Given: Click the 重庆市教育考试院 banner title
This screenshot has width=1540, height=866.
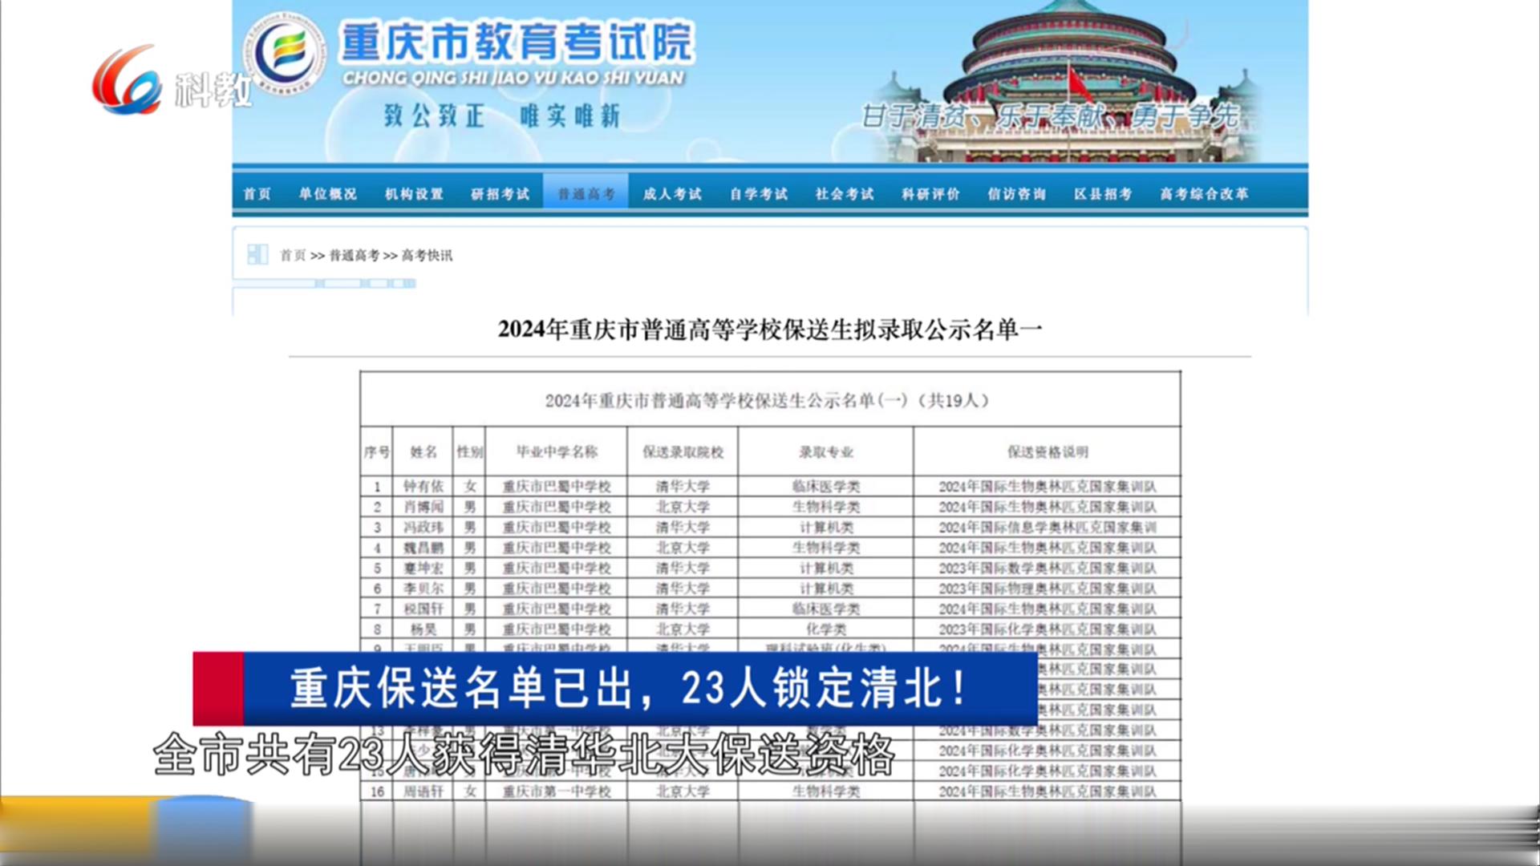Looking at the screenshot, I should pos(517,42).
